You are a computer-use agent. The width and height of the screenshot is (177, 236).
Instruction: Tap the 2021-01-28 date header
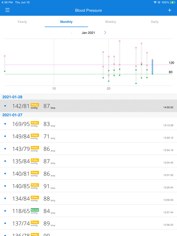[12, 97]
